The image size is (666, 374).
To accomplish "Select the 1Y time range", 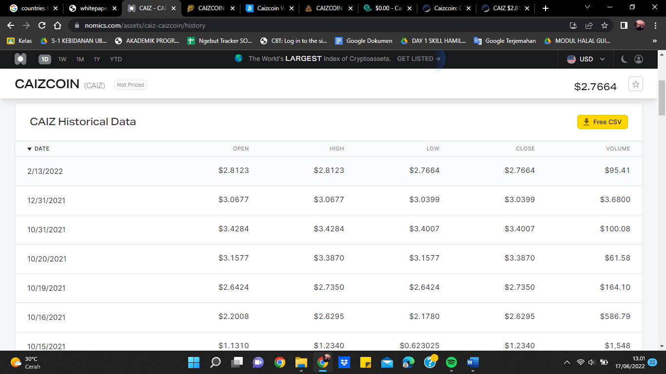I will [97, 59].
